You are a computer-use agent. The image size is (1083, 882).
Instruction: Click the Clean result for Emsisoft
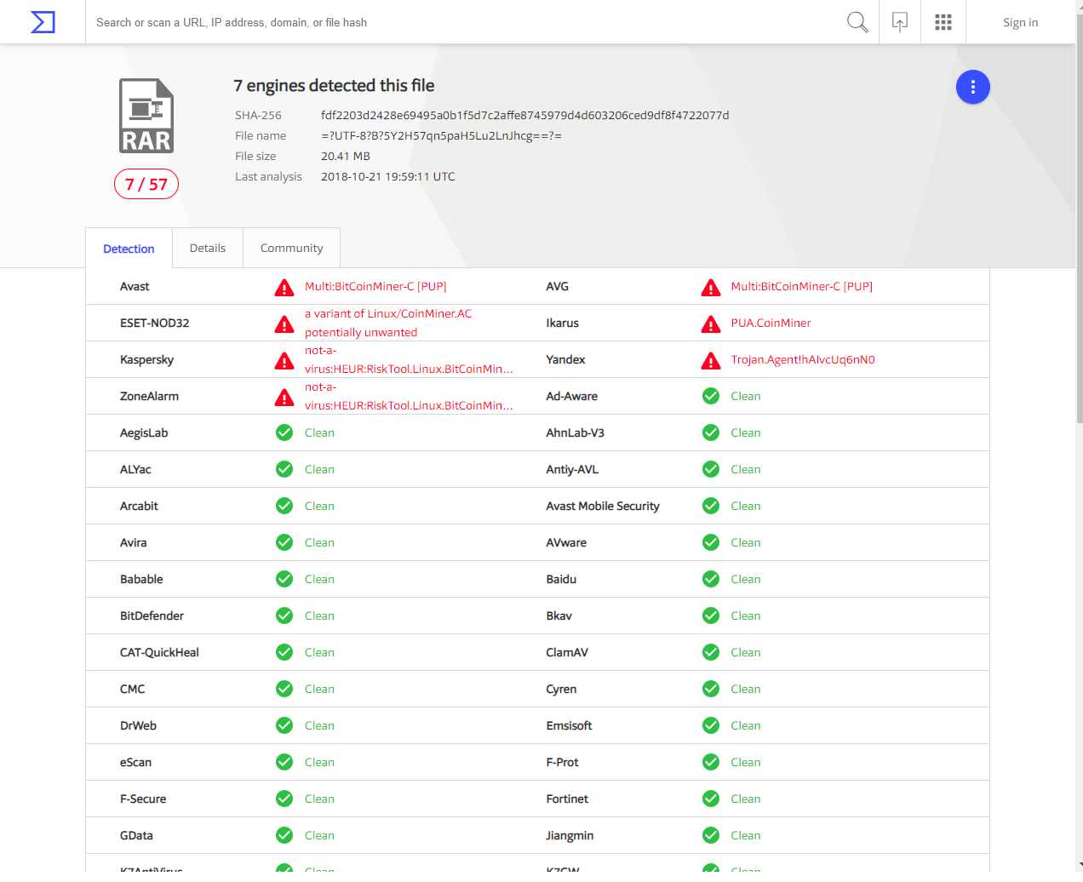[x=746, y=725]
